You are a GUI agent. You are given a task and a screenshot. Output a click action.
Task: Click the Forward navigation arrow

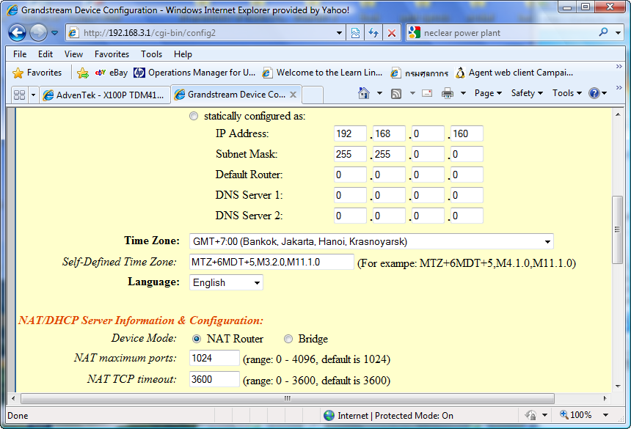pyautogui.click(x=39, y=33)
